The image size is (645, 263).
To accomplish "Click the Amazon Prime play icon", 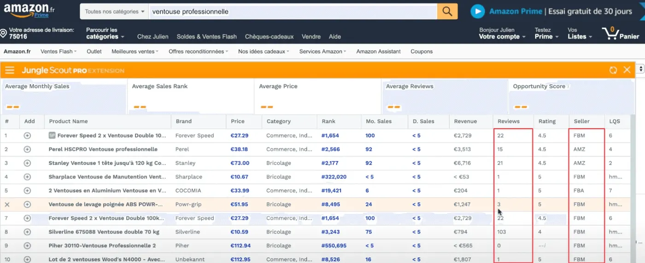I will point(478,12).
